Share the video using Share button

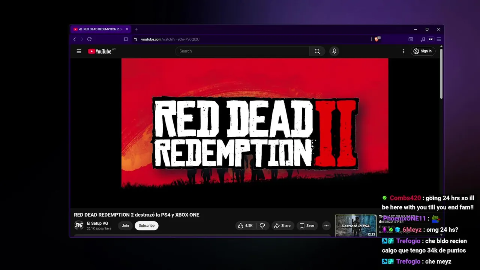[282, 226]
